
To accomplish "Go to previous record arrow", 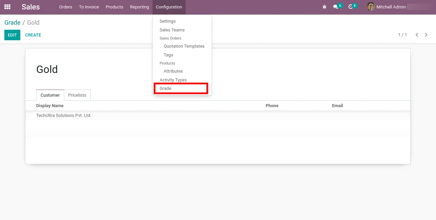I will [417, 35].
